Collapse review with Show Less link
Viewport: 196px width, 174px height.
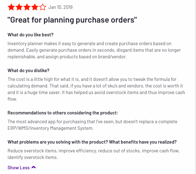(x=19, y=168)
